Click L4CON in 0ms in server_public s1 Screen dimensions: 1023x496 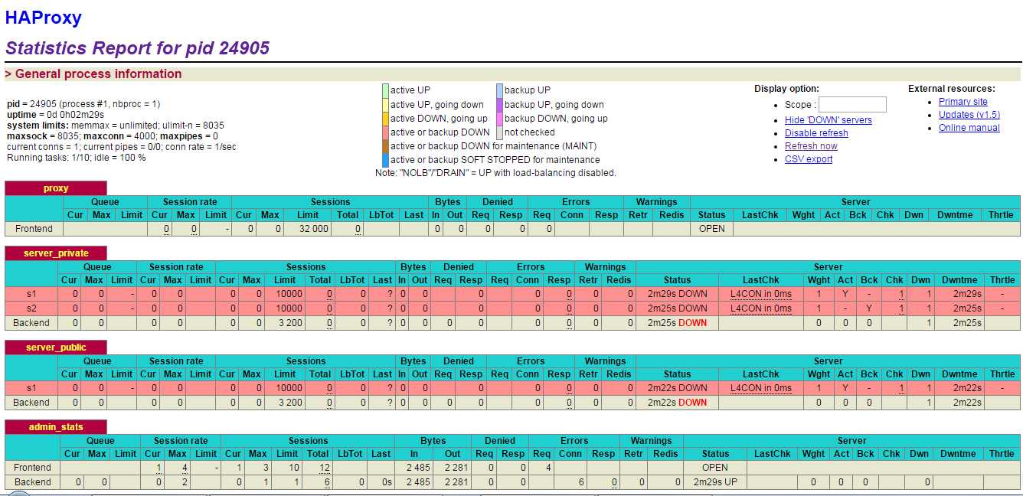pos(761,388)
